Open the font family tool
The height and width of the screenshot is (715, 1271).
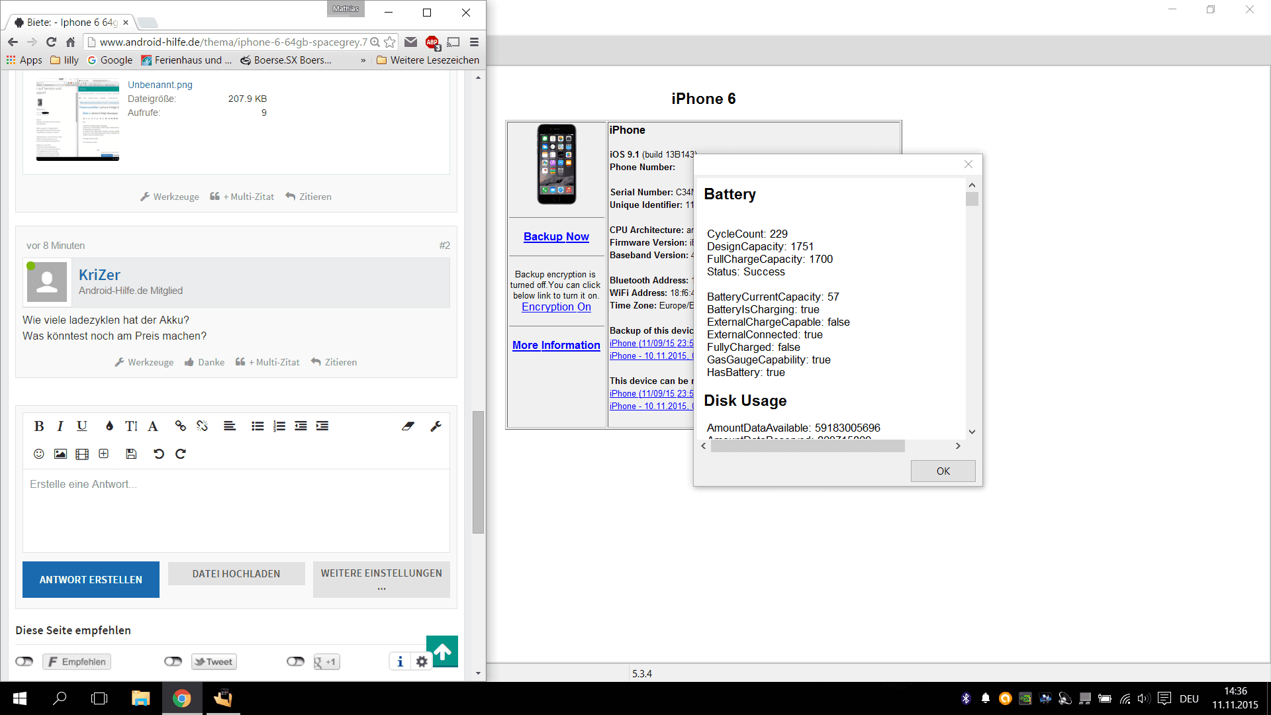click(x=153, y=426)
